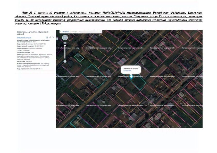Open the Google map layer dropdown
The width and height of the screenshot is (217, 153).
79,32
